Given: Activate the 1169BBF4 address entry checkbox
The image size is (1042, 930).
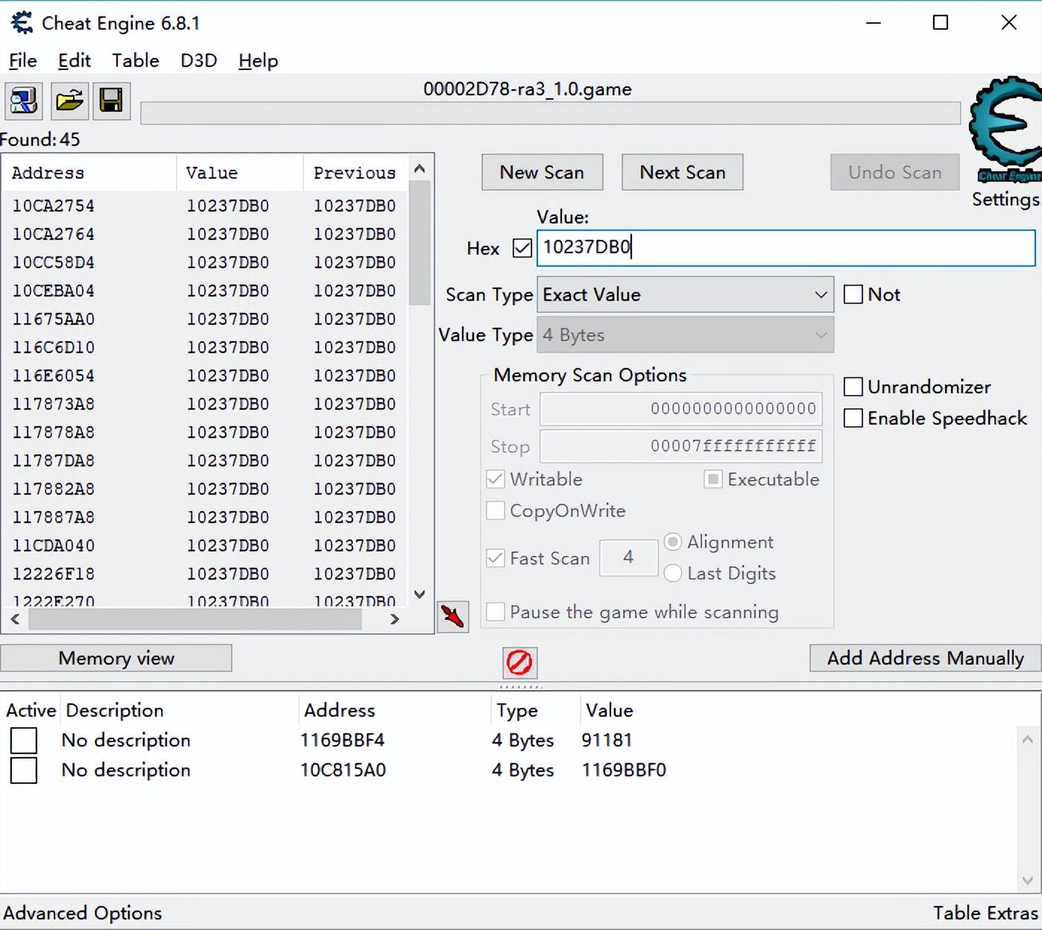Looking at the screenshot, I should click(24, 741).
